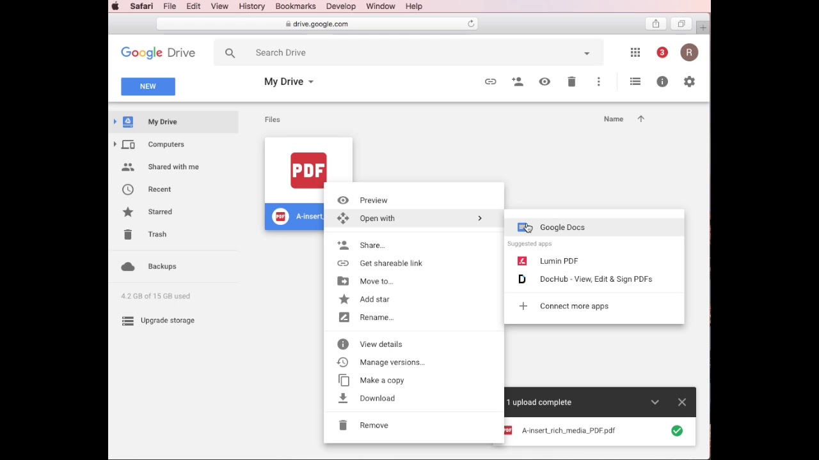This screenshot has width=819, height=460.
Task: Click the Download arrow icon in context menu
Action: pos(343,398)
